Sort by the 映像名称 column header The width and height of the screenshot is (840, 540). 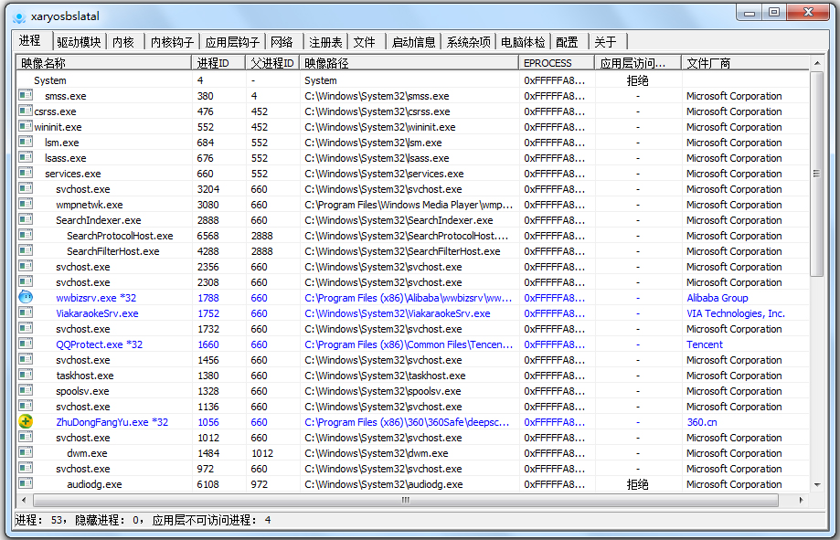tap(103, 63)
